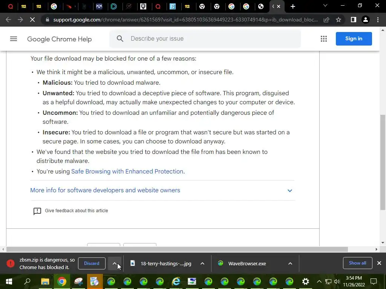Click the 'Insecure:' bold text
Image resolution: width=386 pixels, height=289 pixels.
pyautogui.click(x=57, y=132)
